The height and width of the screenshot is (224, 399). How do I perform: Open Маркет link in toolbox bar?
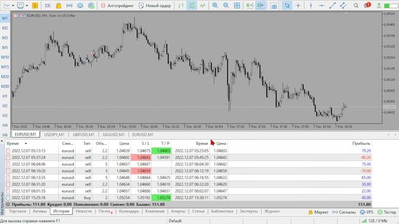tap(319, 212)
